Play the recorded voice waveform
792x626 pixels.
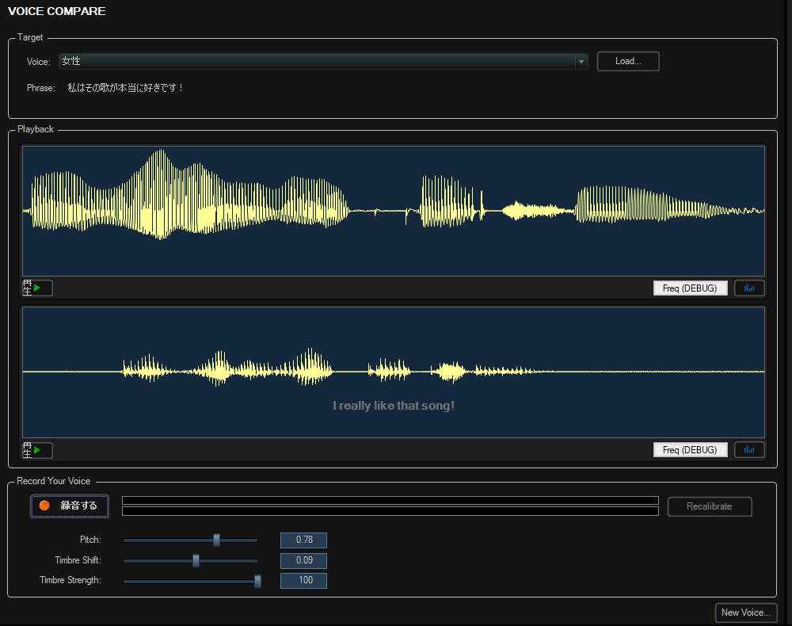point(37,449)
